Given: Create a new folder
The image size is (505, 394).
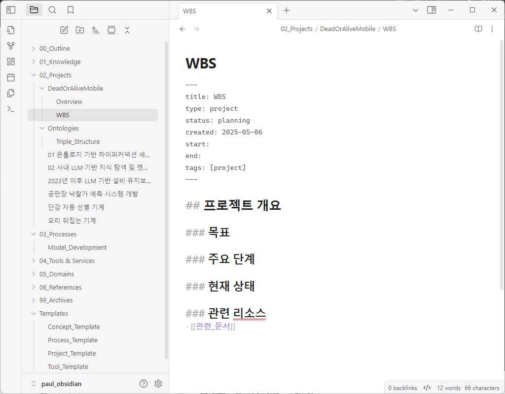Looking at the screenshot, I should [x=80, y=30].
